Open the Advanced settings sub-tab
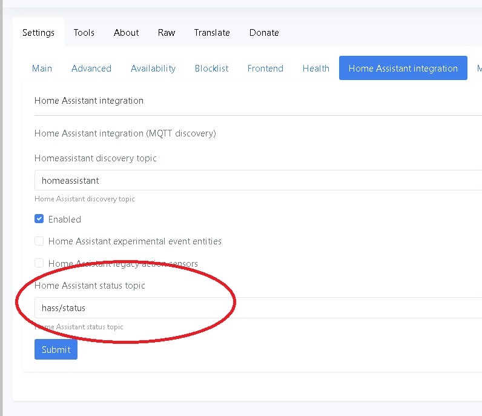The height and width of the screenshot is (416, 482). coord(91,69)
